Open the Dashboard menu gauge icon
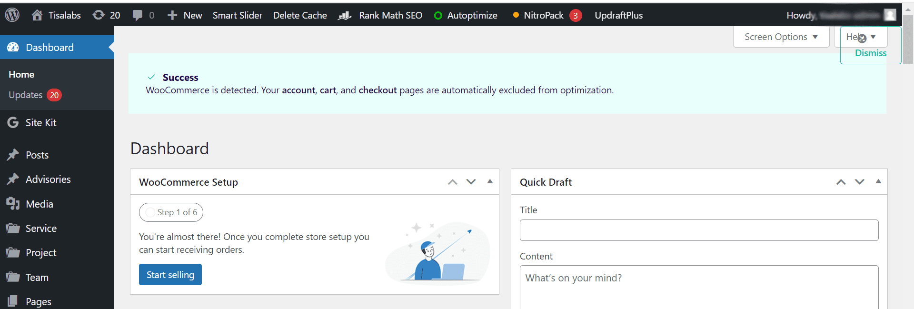The width and height of the screenshot is (914, 309). (x=13, y=47)
